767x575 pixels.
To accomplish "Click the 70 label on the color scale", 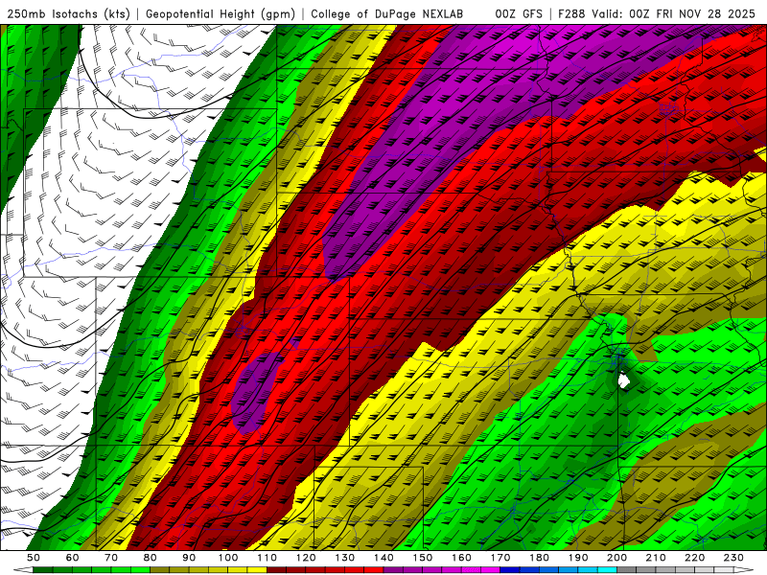I will 111,558.
